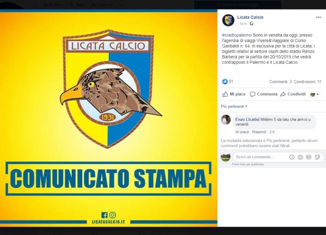Attach a photo with the camera icon
Screen dimensions: 326x235
tap(300, 157)
